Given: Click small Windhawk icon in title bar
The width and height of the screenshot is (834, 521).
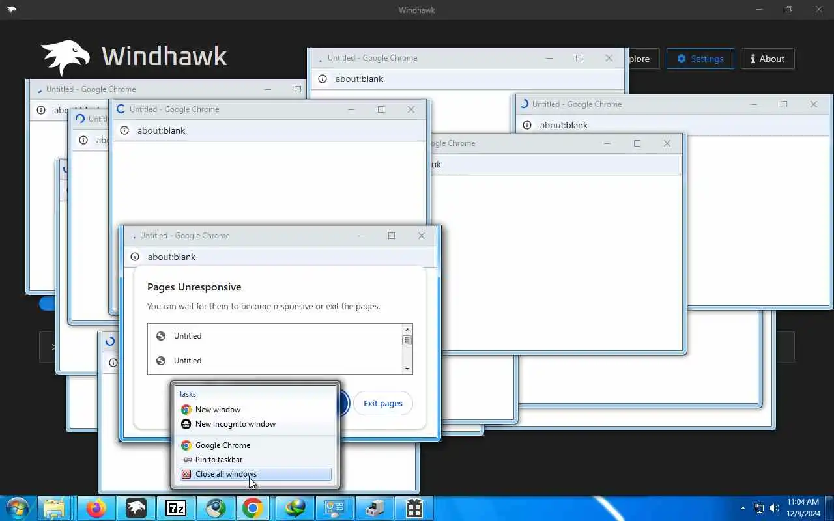Looking at the screenshot, I should tap(12, 10).
